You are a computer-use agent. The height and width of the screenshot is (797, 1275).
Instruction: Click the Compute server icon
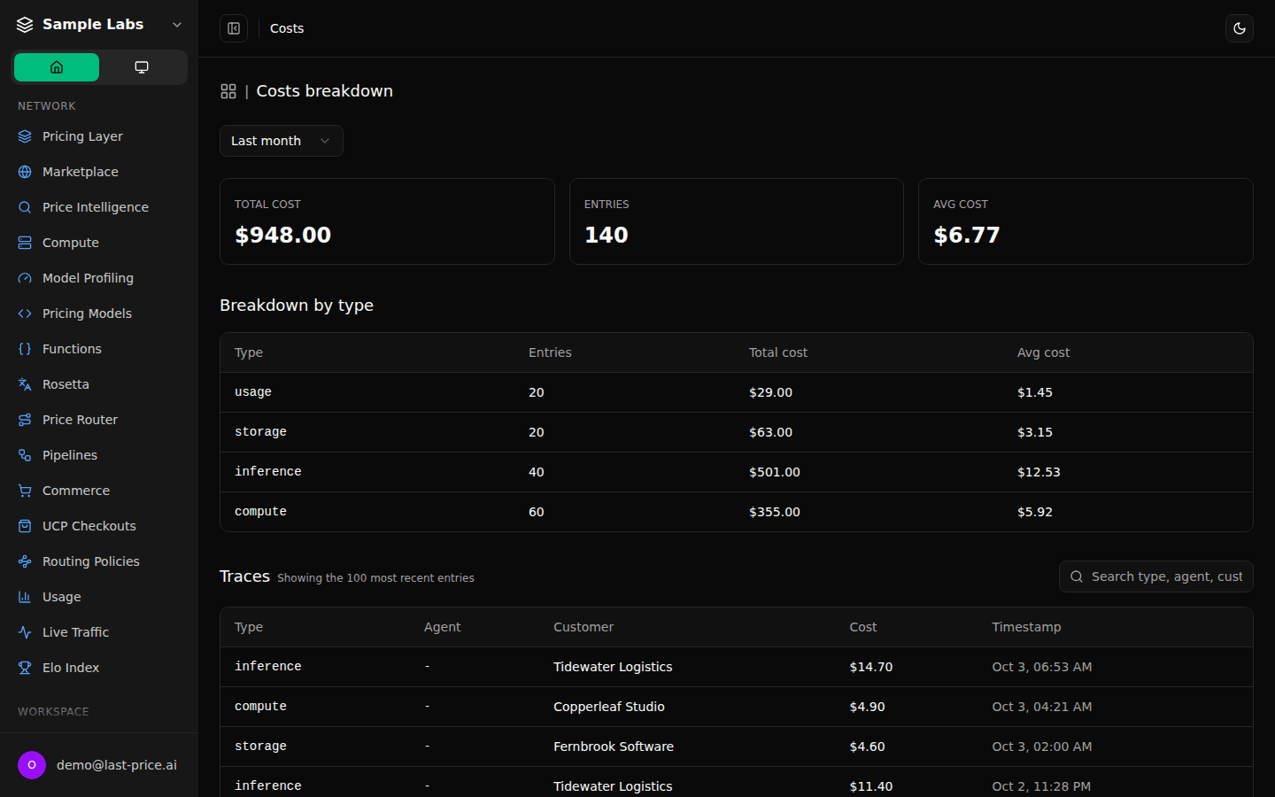point(25,243)
